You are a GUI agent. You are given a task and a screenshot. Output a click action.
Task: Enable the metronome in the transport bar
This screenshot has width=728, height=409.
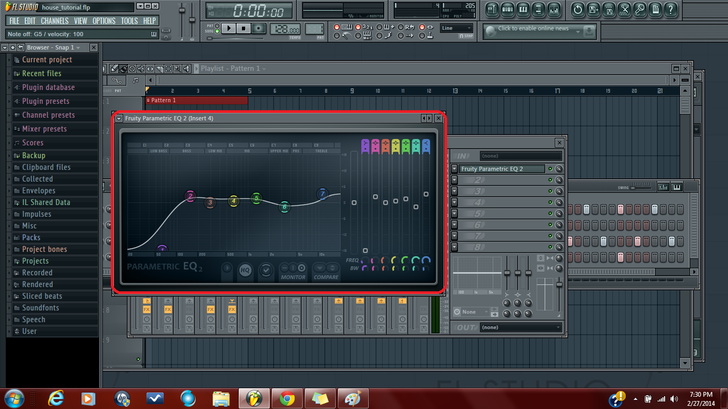tap(337, 36)
